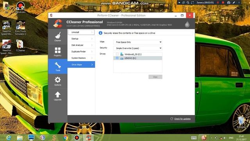Open the on-screen keyboard tray icon
Screen dimensions: 250x141
(x=194, y=138)
